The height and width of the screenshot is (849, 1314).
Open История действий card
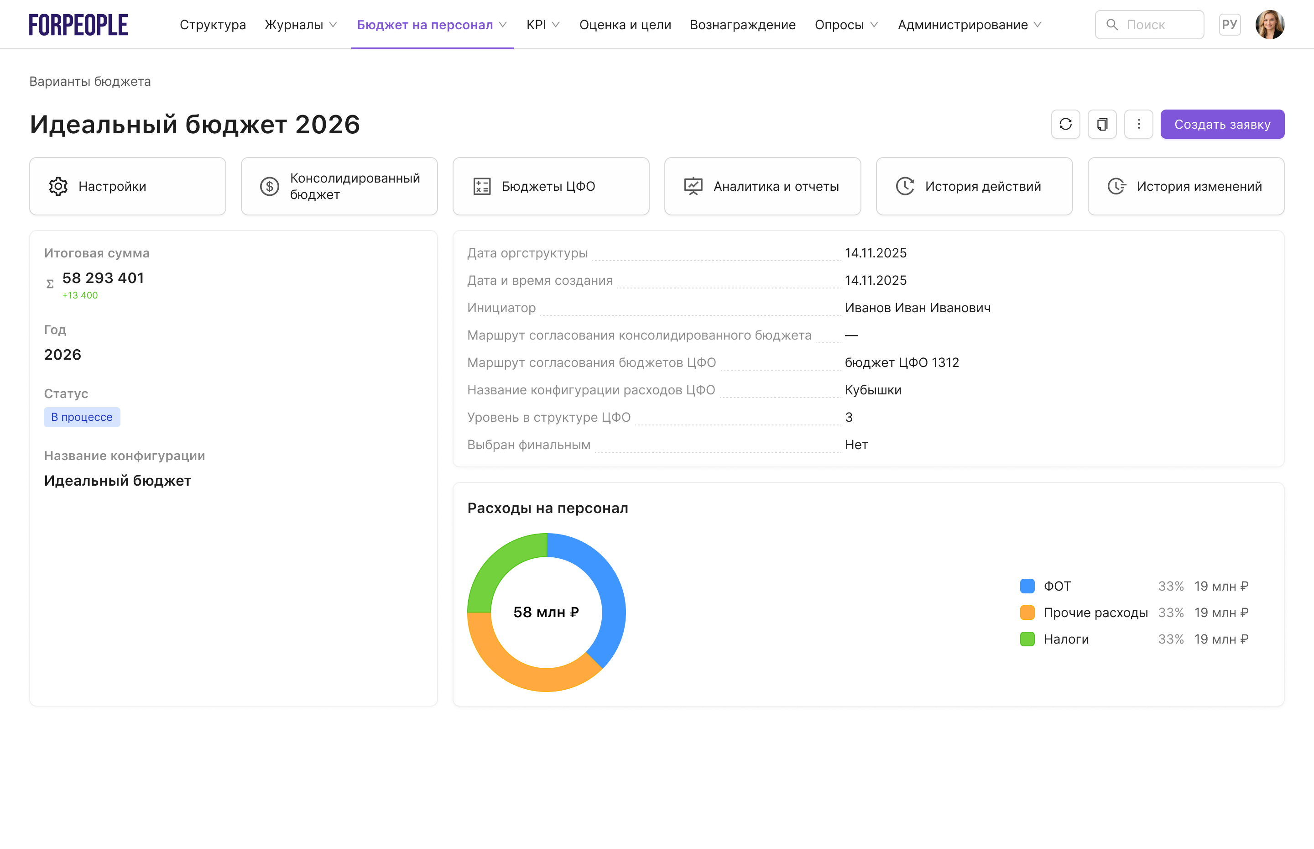(x=974, y=186)
